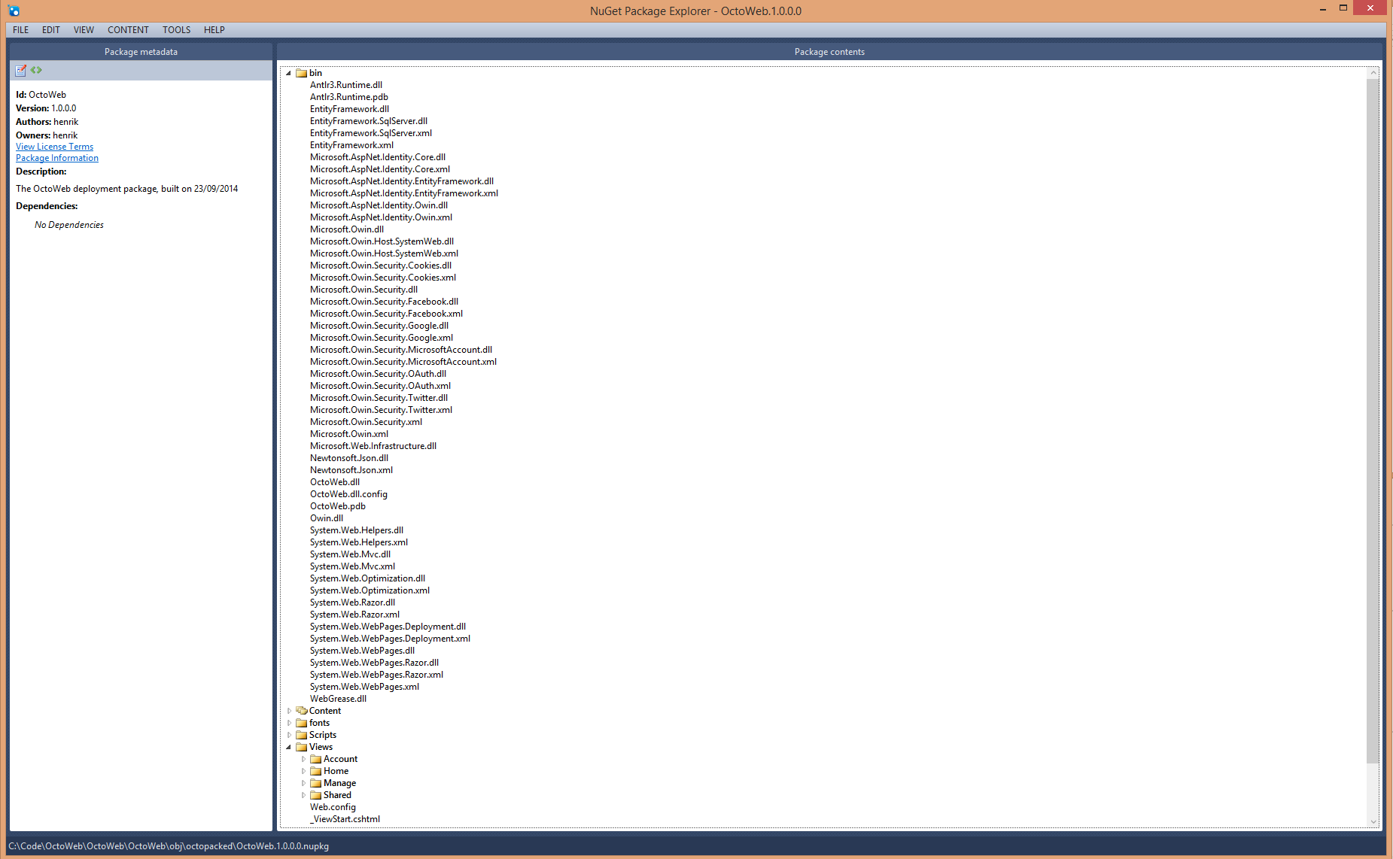The height and width of the screenshot is (859, 1393).
Task: Click the Views folder icon
Action: (x=302, y=746)
